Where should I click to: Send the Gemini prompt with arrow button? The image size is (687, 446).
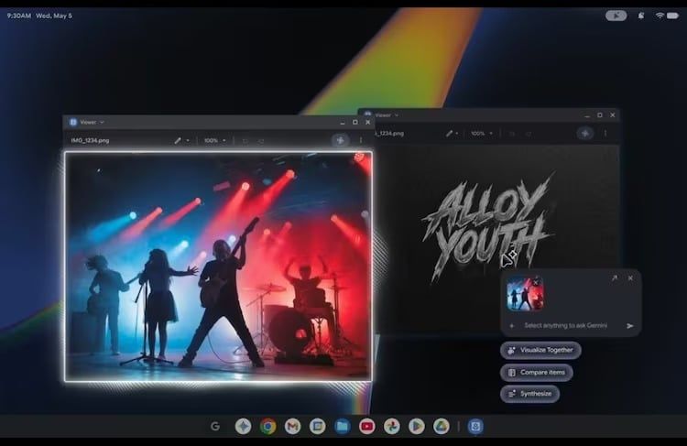pyautogui.click(x=629, y=325)
